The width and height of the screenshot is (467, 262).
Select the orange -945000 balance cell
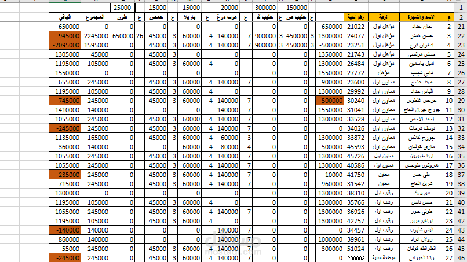pyautogui.click(x=65, y=36)
